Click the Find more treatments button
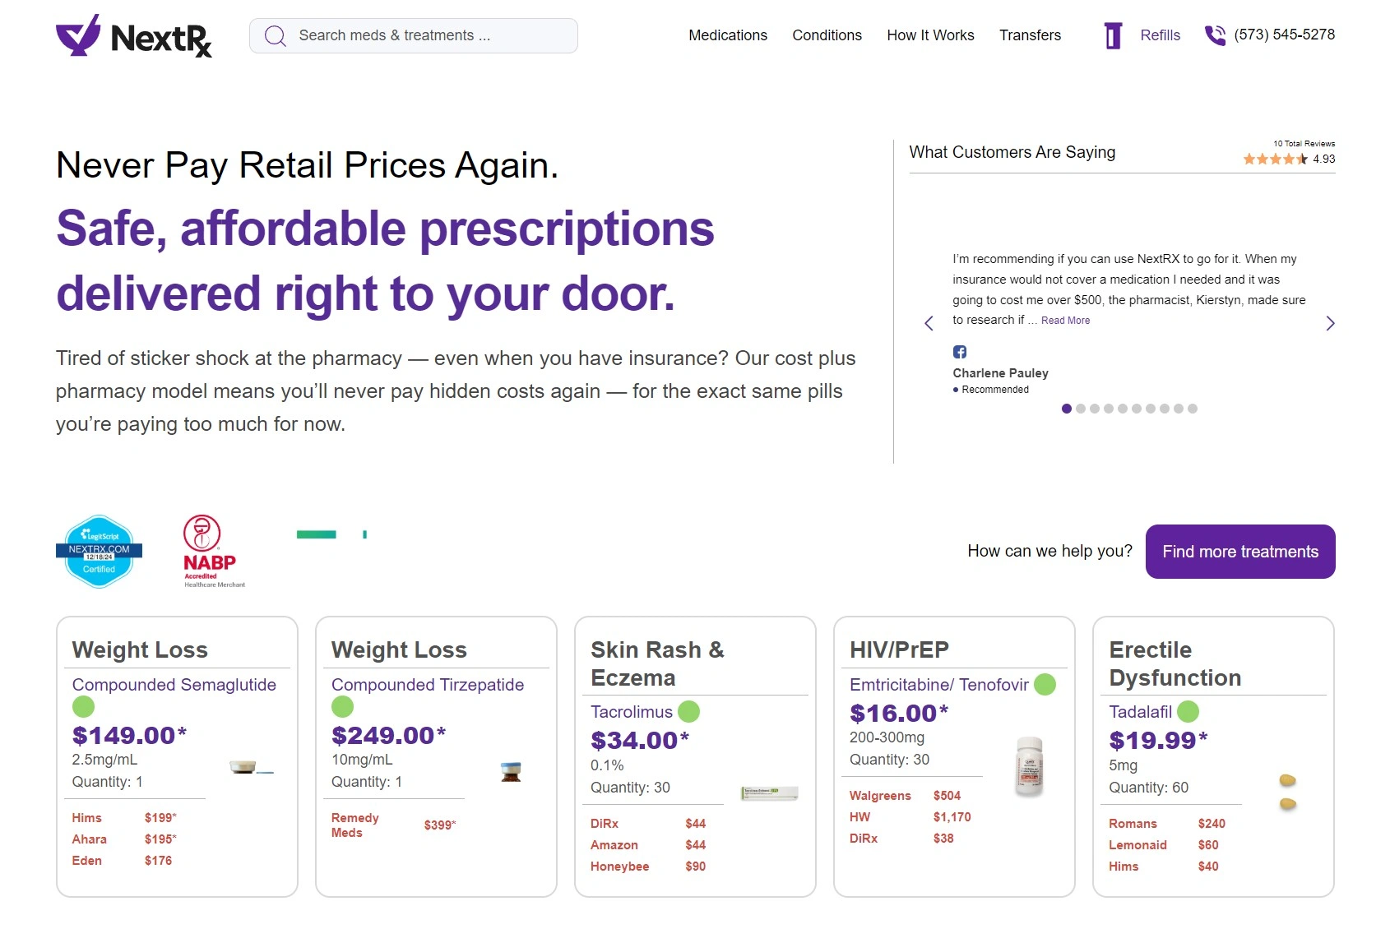 [x=1239, y=551]
